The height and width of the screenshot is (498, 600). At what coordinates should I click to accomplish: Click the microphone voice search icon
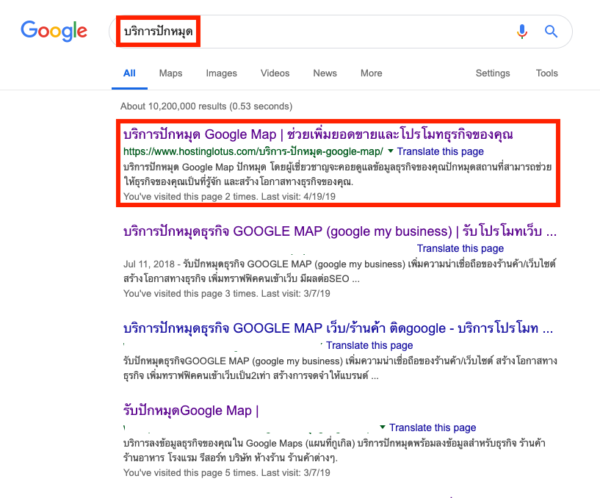[522, 32]
